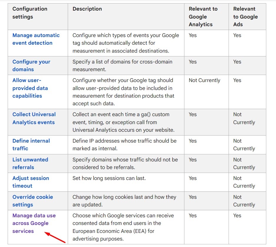276x247 pixels.
Task: Click Google Ads 'Not Currently' in Define internal traffic row
Action: pos(244,145)
